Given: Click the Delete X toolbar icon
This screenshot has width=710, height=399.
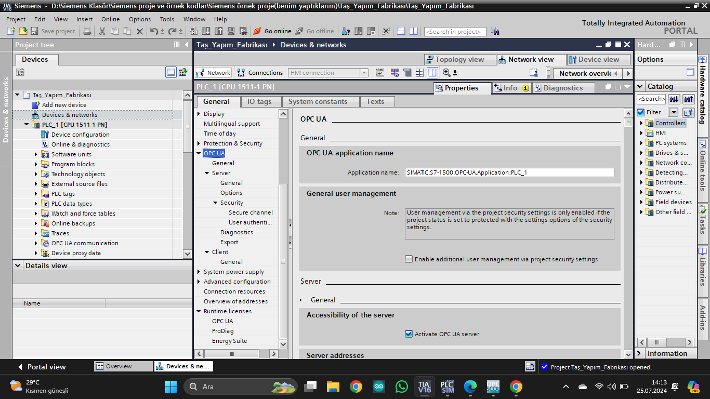Looking at the screenshot, I should coord(139,31).
